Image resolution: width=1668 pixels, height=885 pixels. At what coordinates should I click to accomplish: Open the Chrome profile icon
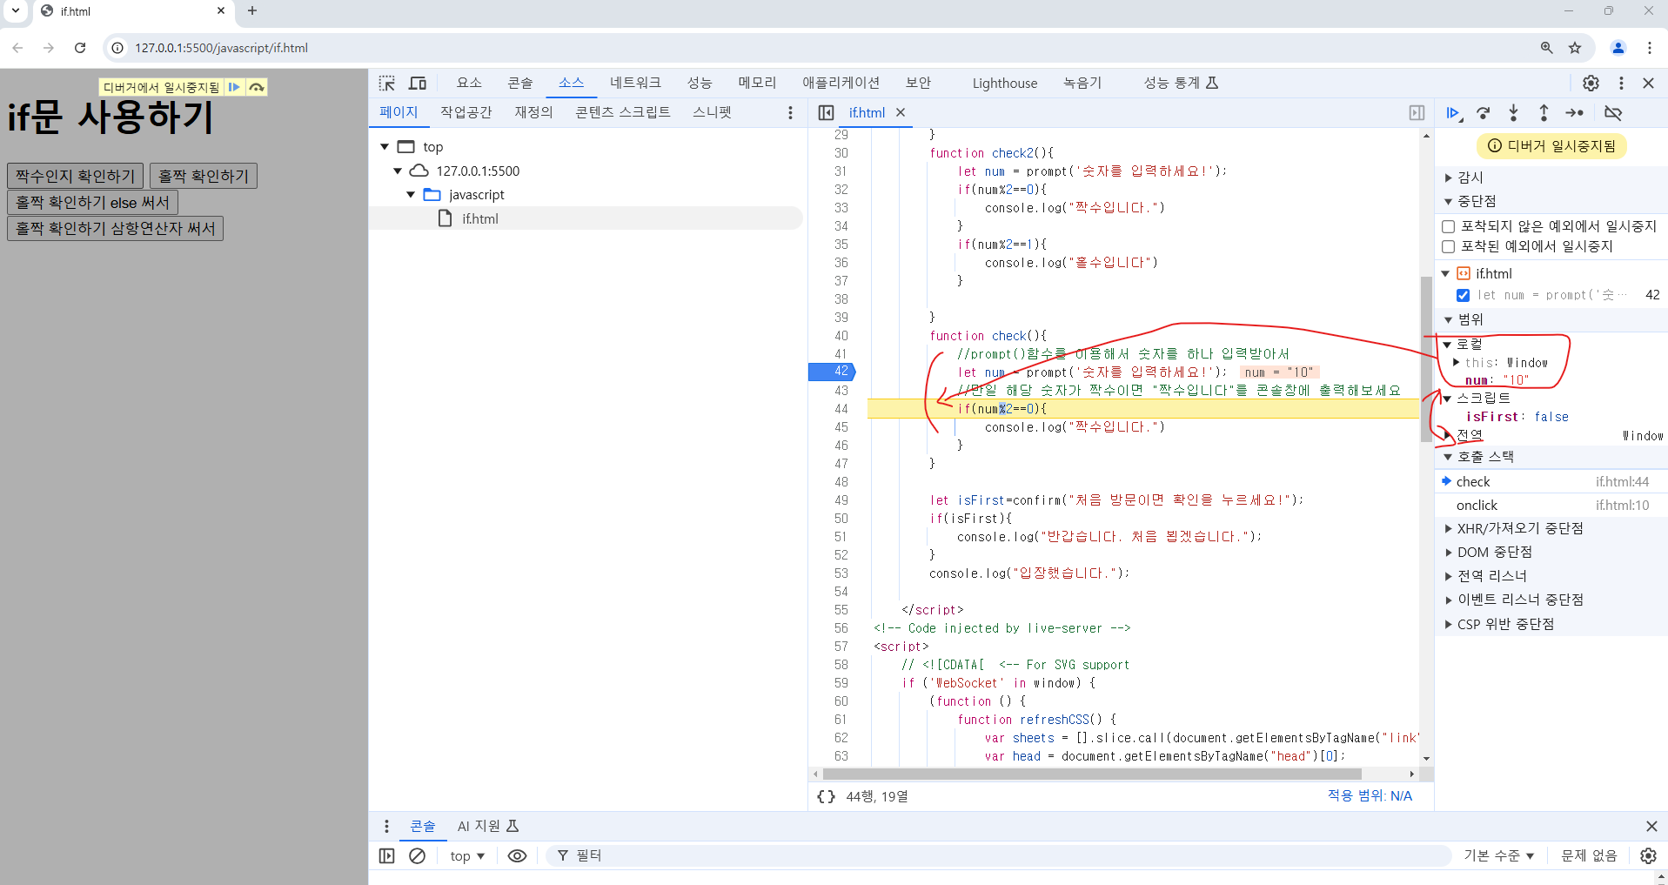point(1618,48)
